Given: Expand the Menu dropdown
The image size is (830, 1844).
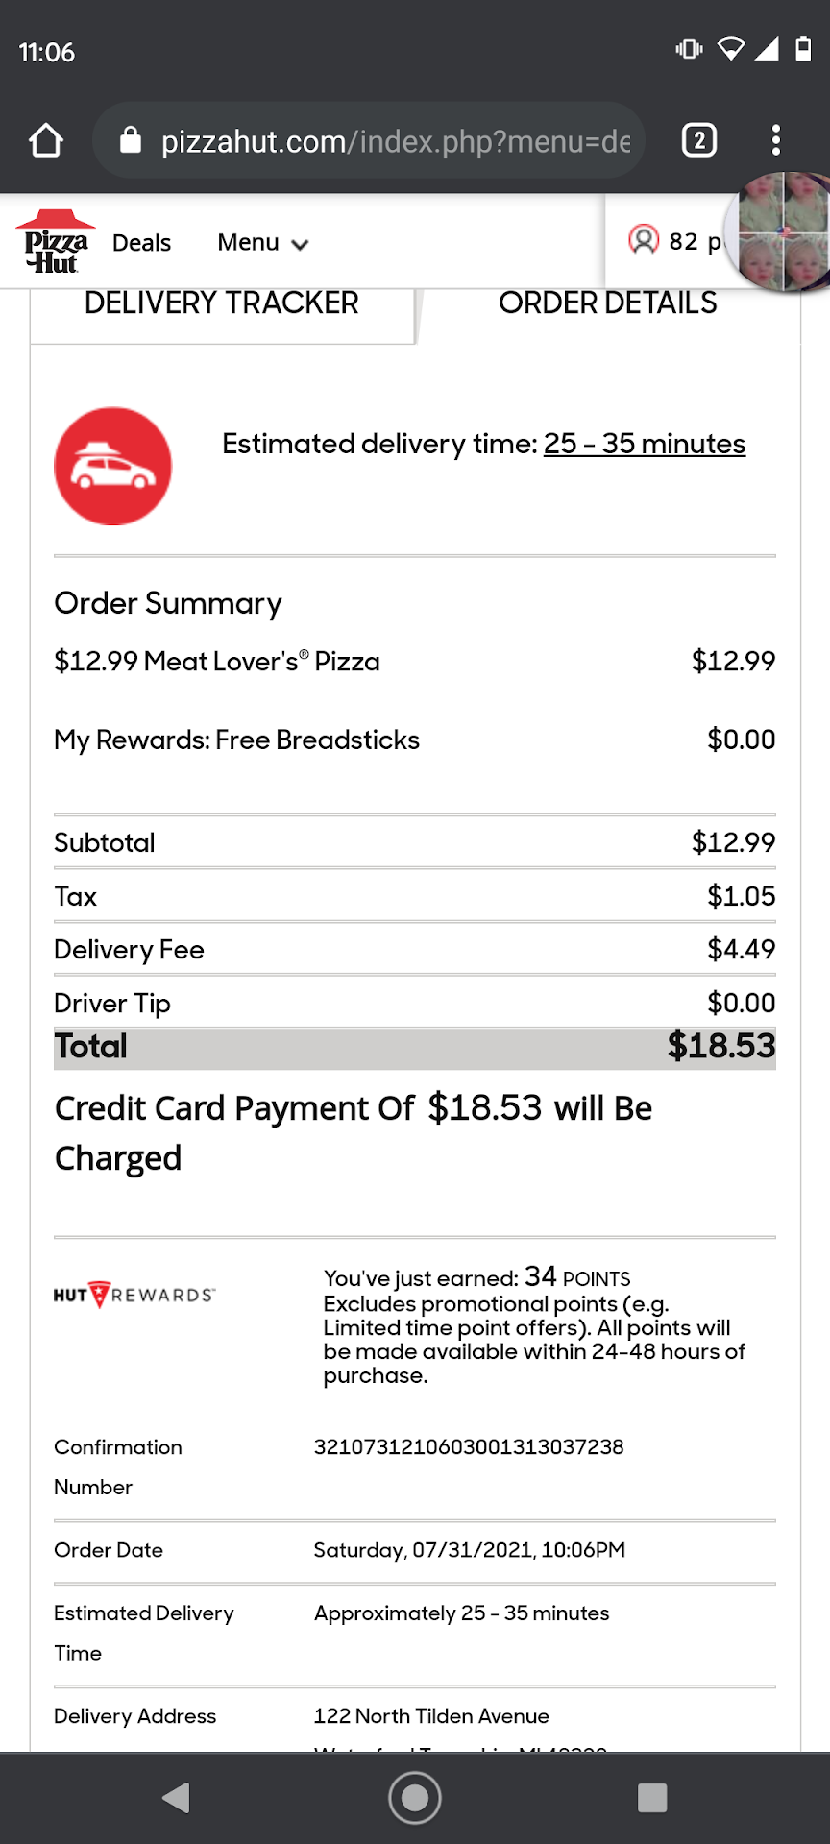Looking at the screenshot, I should tap(262, 243).
